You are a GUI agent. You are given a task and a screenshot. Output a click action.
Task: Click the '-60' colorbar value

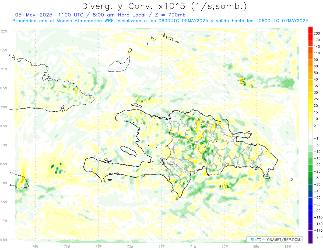pyautogui.click(x=317, y=204)
